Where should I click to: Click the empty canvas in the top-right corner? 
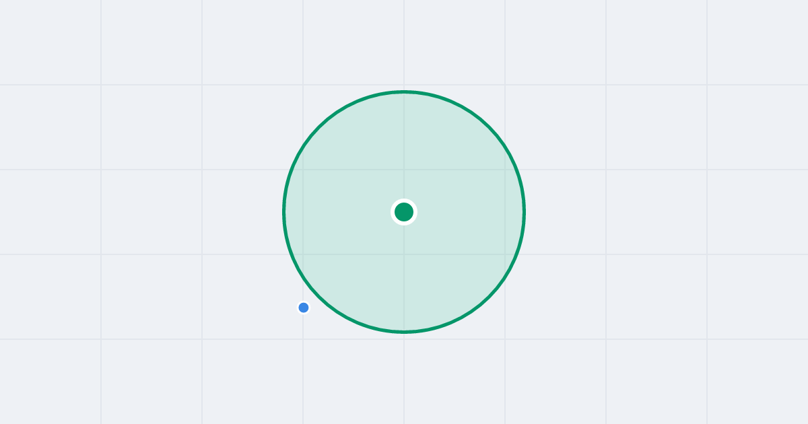(757, 40)
